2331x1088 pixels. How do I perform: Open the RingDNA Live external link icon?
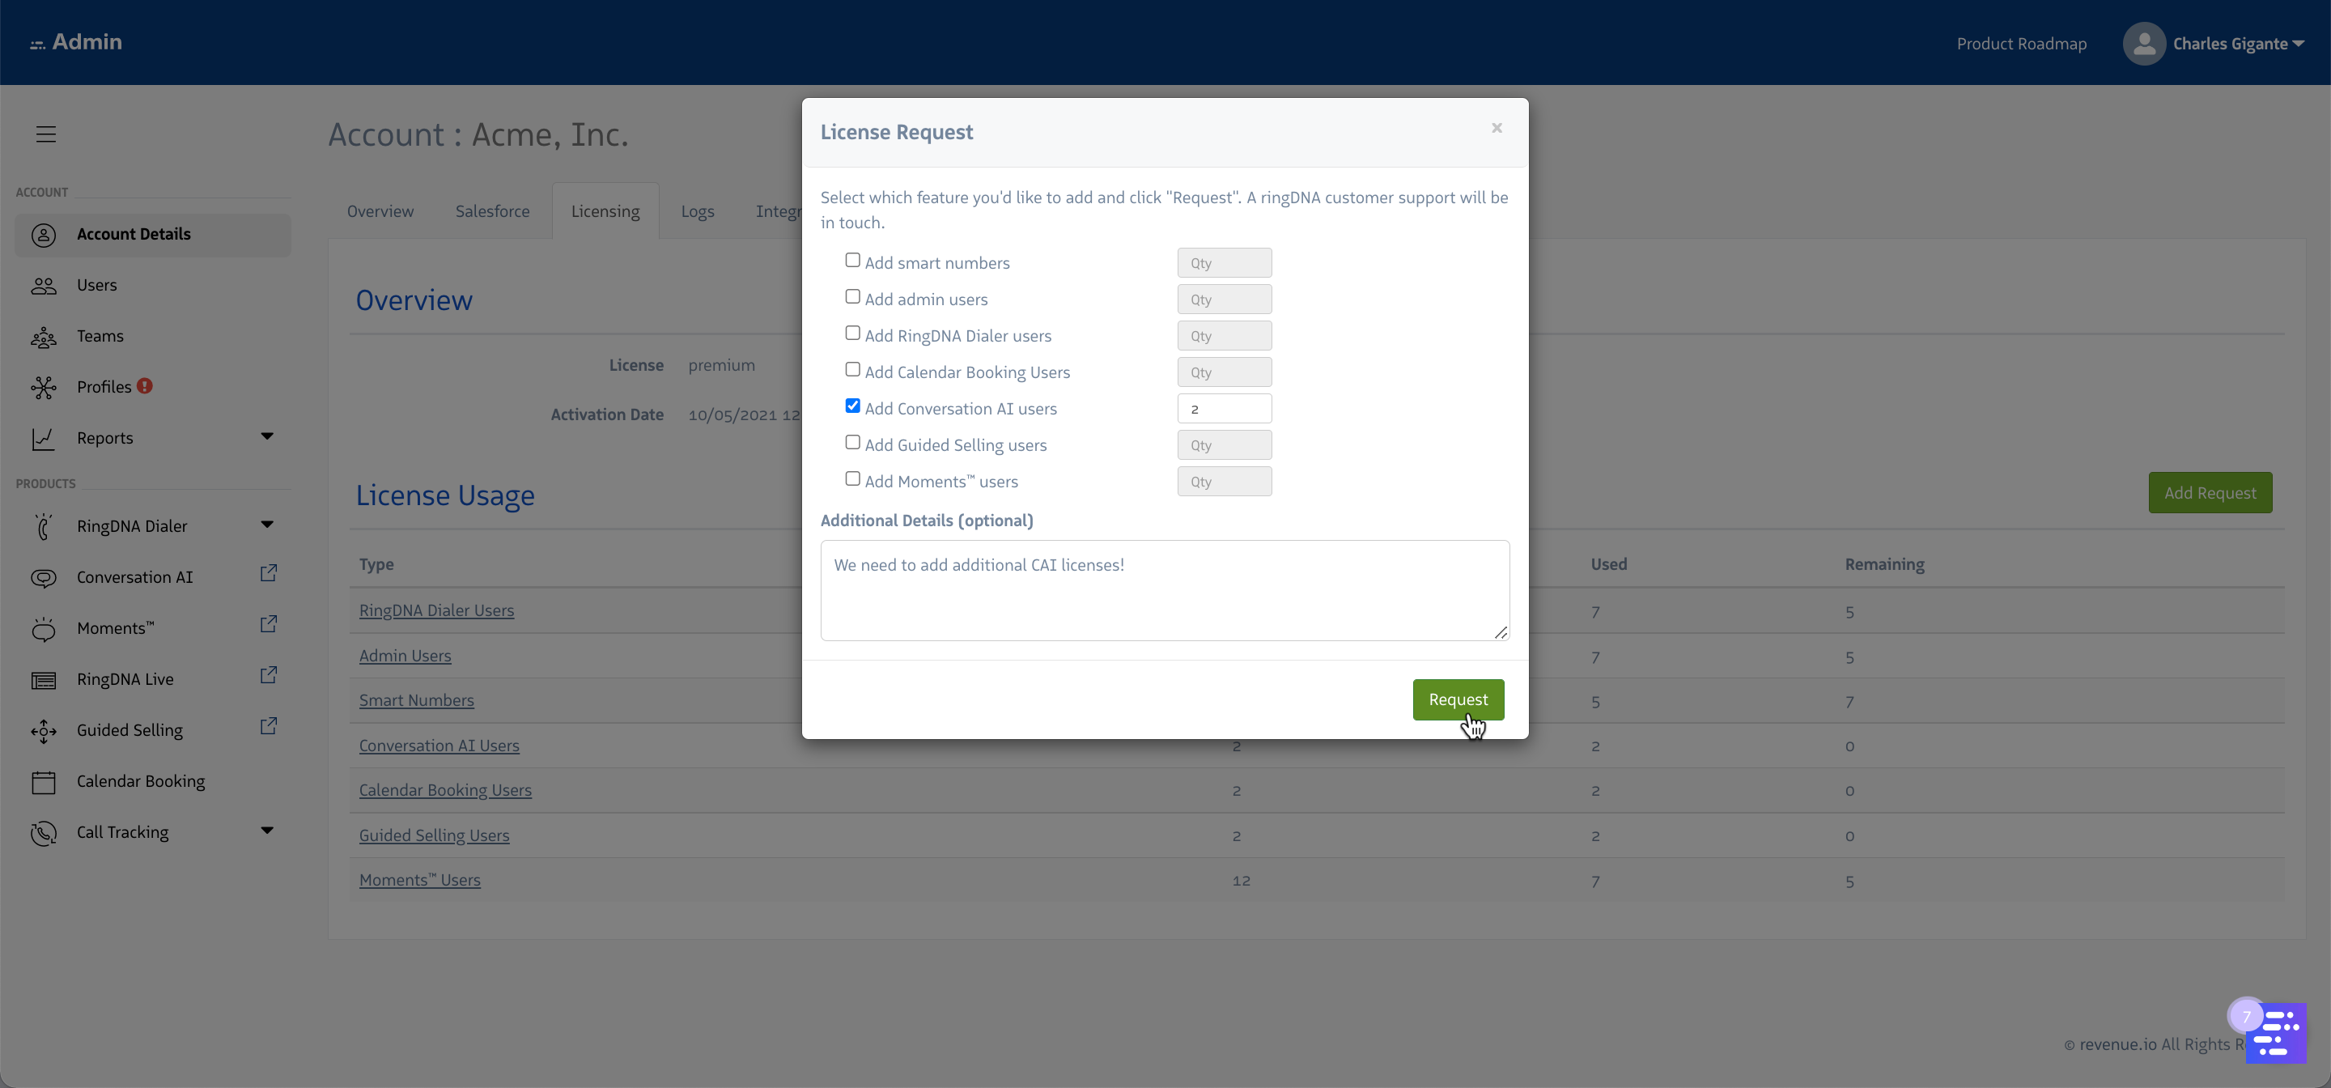point(268,674)
